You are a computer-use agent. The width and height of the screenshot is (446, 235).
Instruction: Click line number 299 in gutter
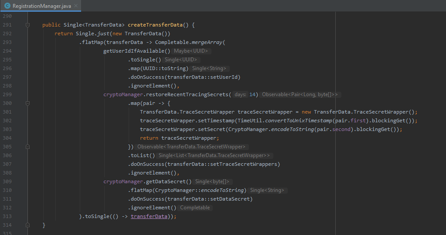(7, 94)
